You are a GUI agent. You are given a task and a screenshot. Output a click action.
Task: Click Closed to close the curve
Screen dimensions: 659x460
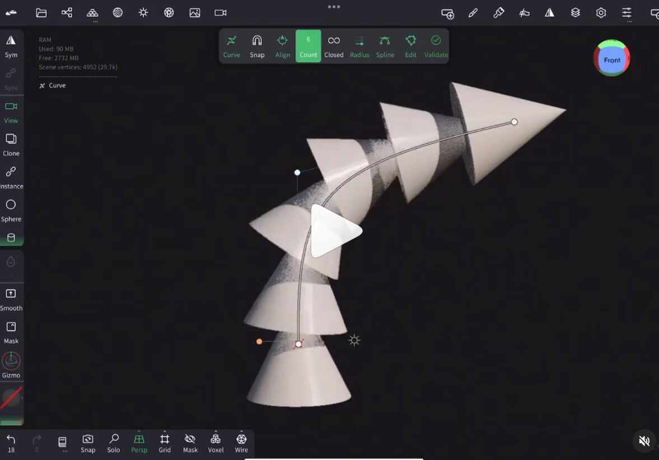tap(334, 46)
